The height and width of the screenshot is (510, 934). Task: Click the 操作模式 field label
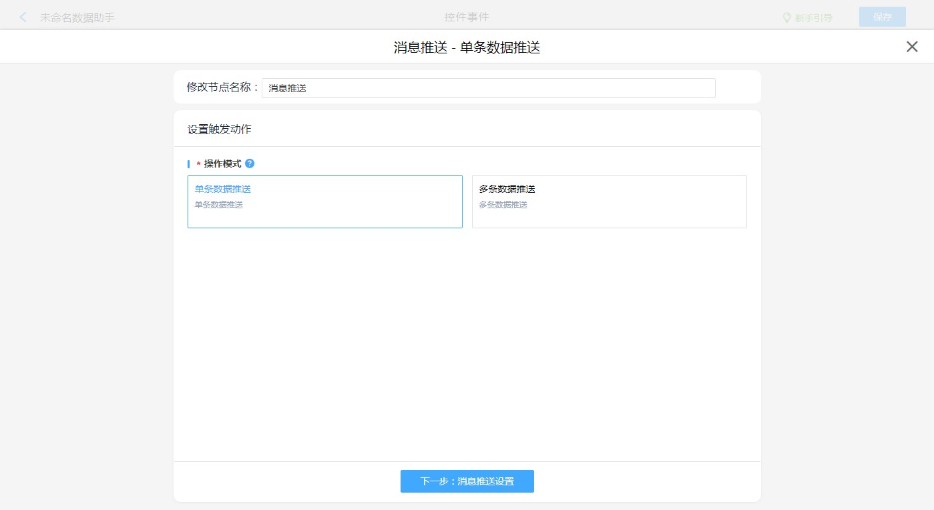click(x=222, y=164)
